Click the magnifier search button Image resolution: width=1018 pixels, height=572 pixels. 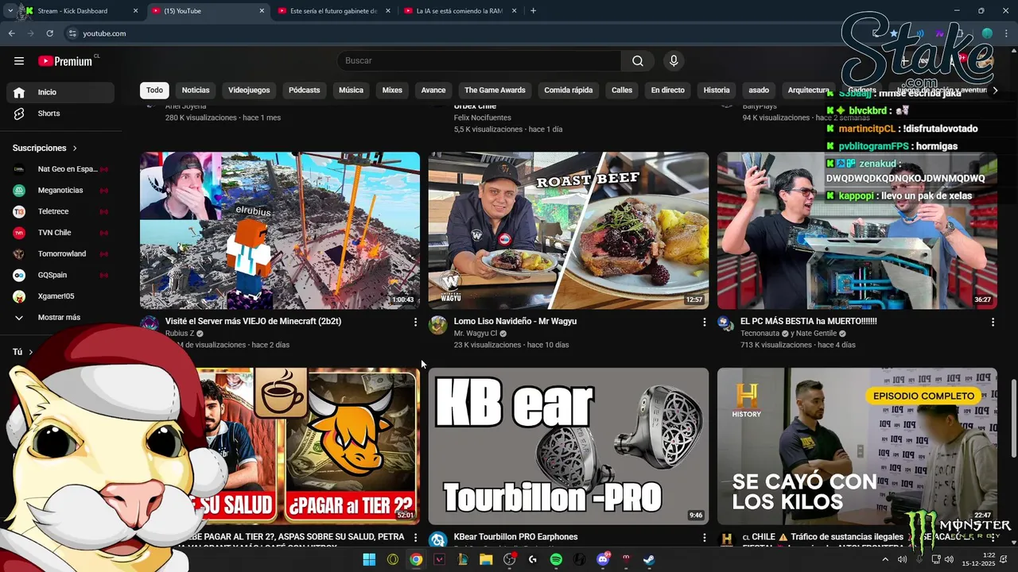(638, 61)
